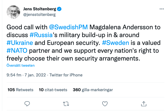The image size is (168, 111).
Task: Open the #Ukraine hashtag
Action: (20, 43)
